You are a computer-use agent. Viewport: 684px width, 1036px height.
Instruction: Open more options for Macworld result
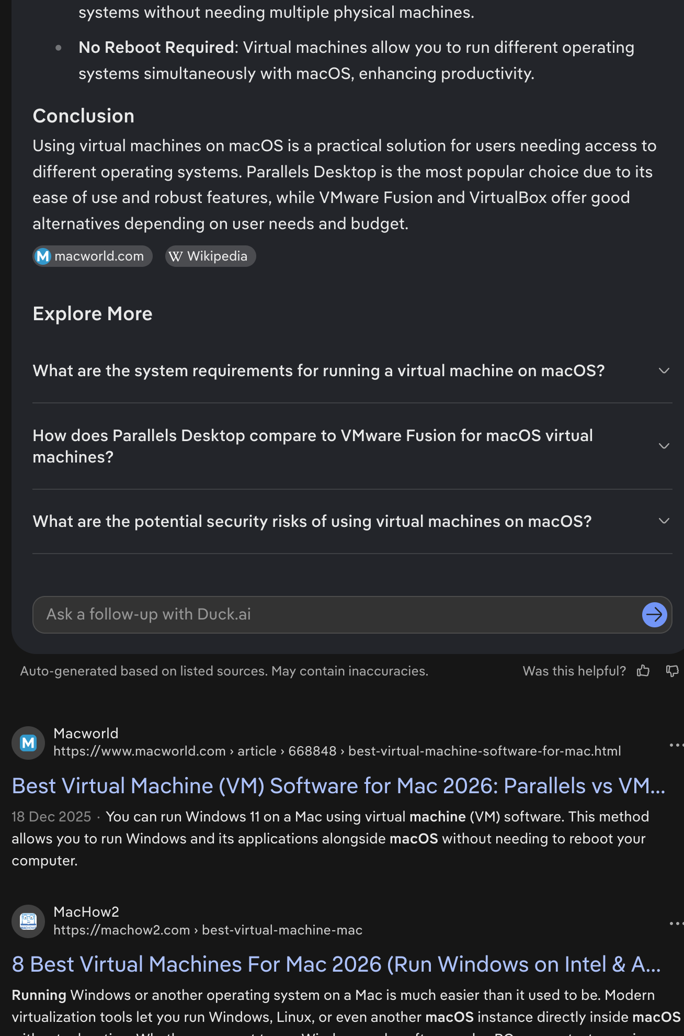[x=676, y=745]
